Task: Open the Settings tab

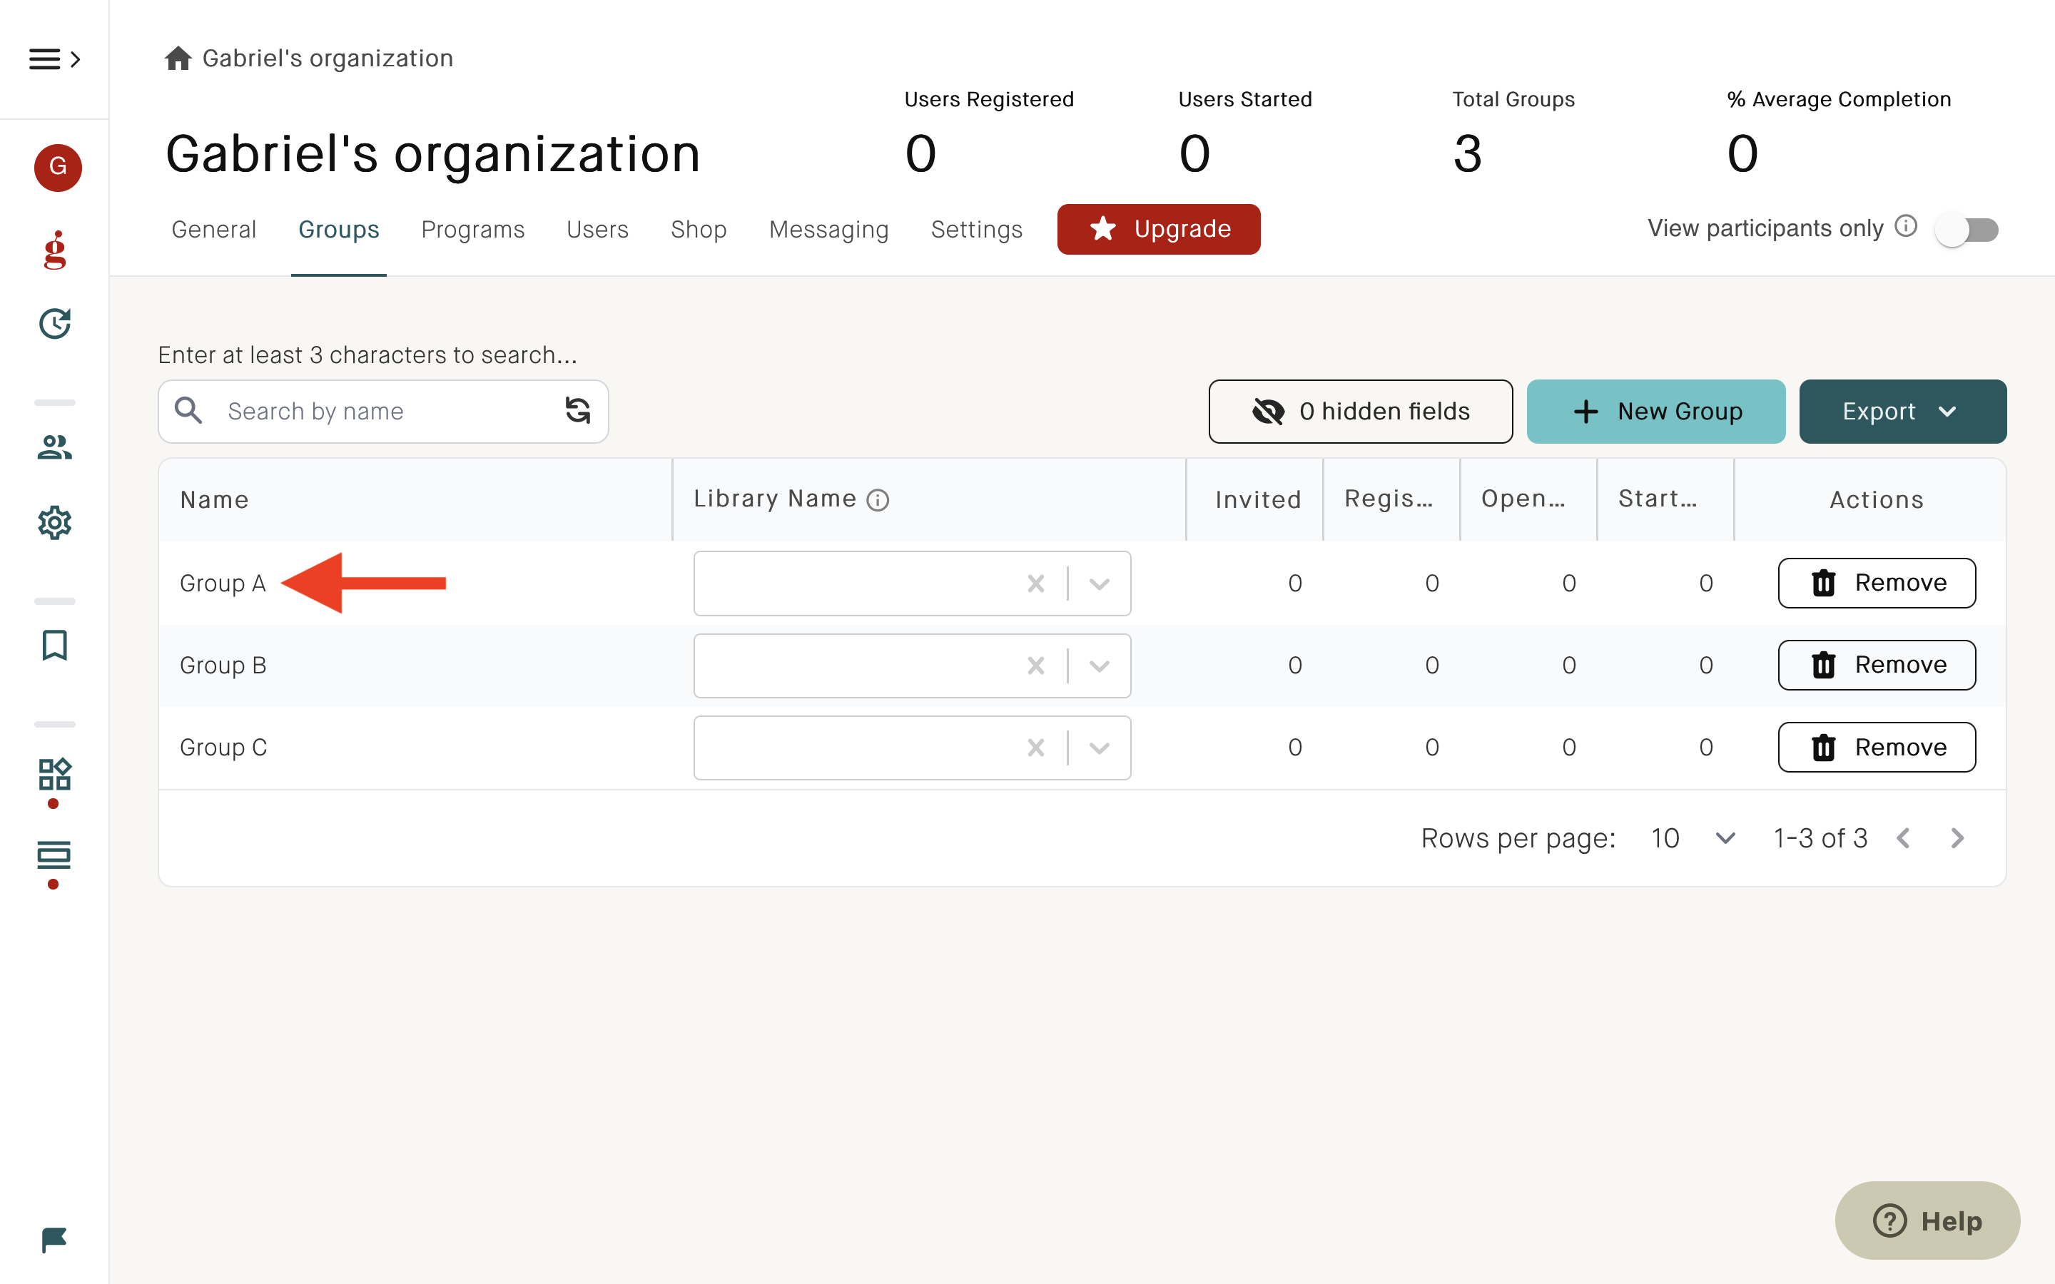Action: click(977, 229)
